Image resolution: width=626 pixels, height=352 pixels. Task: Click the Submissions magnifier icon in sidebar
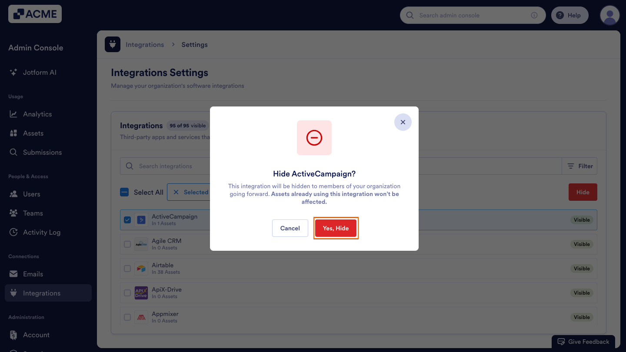coord(13,152)
